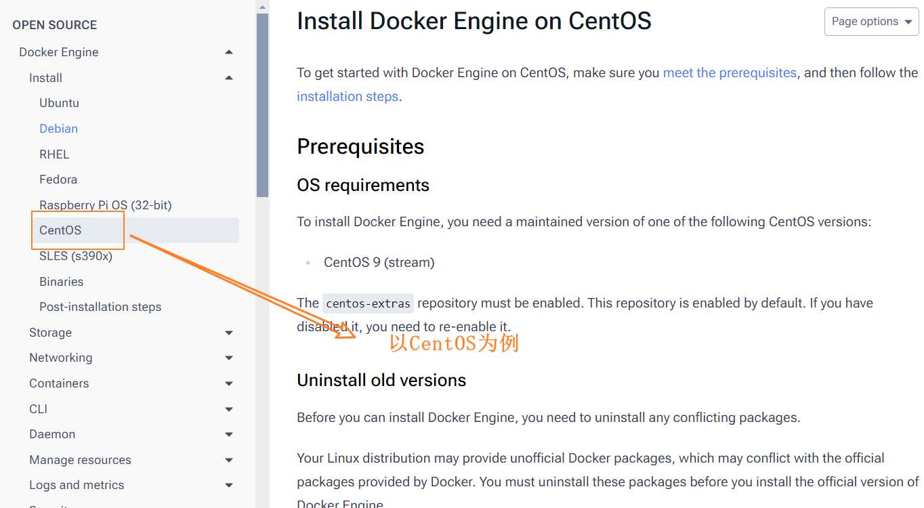The height and width of the screenshot is (508, 924).
Task: Select Fedora from the Install list
Action: (x=58, y=179)
